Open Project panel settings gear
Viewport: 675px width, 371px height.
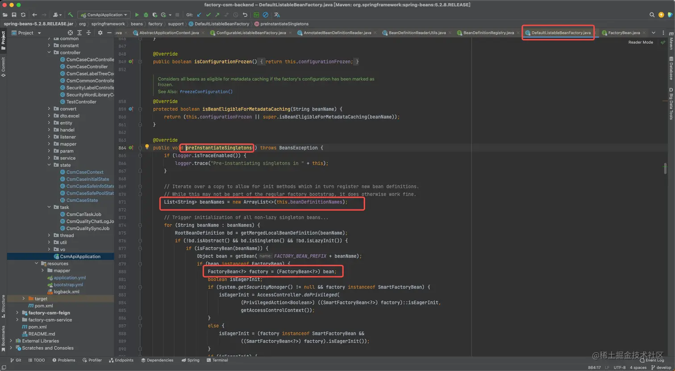click(100, 33)
